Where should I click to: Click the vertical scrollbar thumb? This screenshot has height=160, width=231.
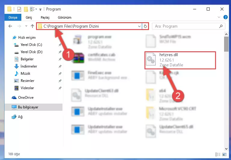(x=226, y=44)
